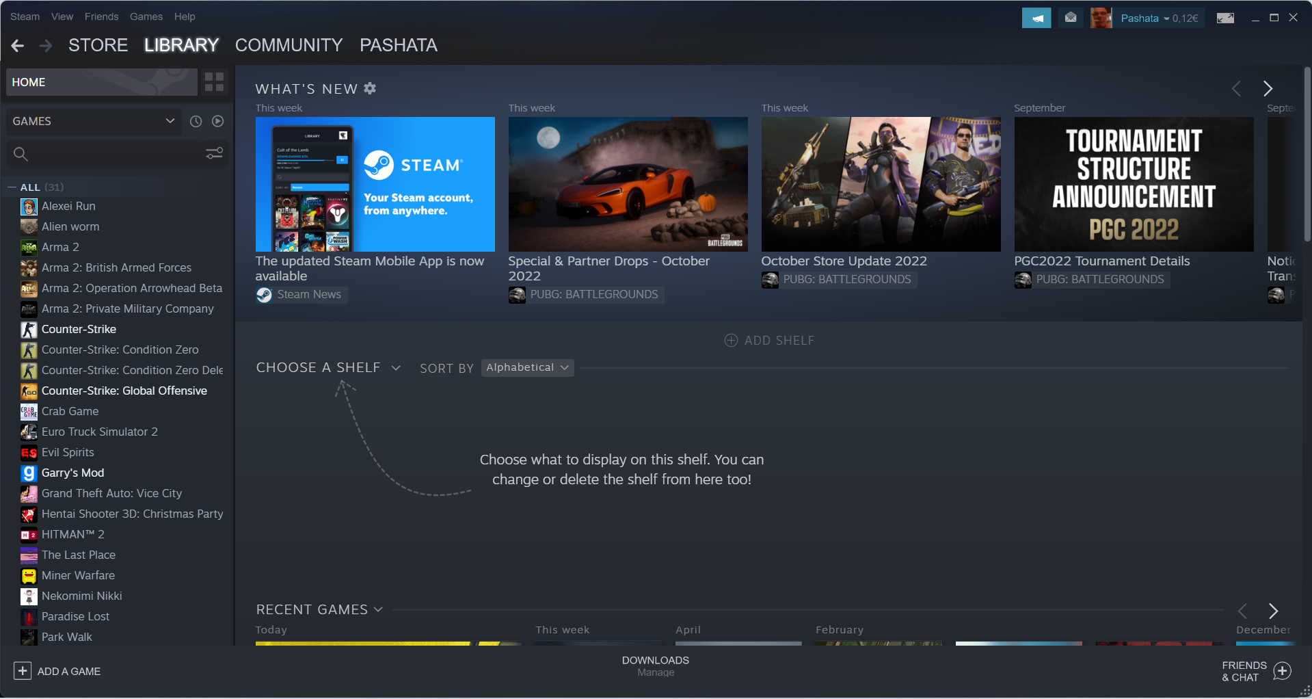Open the announcements megaphone icon

[1036, 18]
